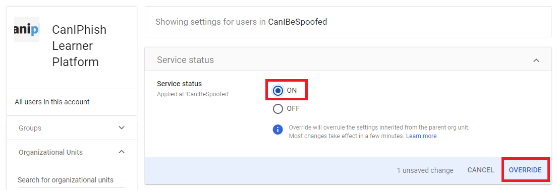The height and width of the screenshot is (190, 558).
Task: Click the CanIPhish Learner Platform title
Action: 79,45
